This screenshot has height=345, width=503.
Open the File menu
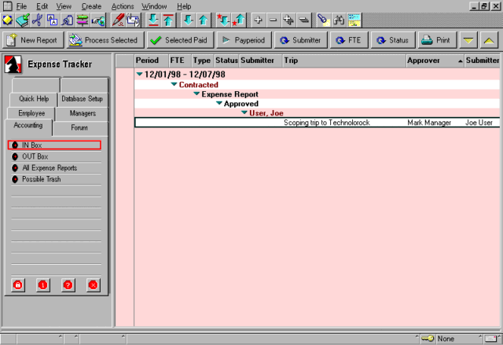coord(21,6)
